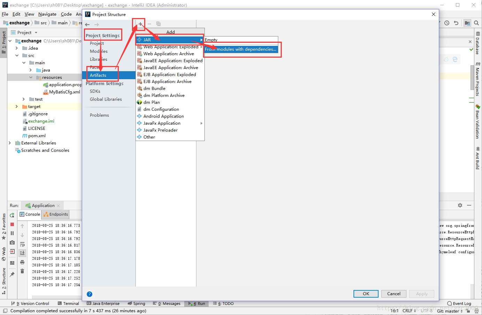
Task: Close the Application run tab
Action: click(59, 206)
